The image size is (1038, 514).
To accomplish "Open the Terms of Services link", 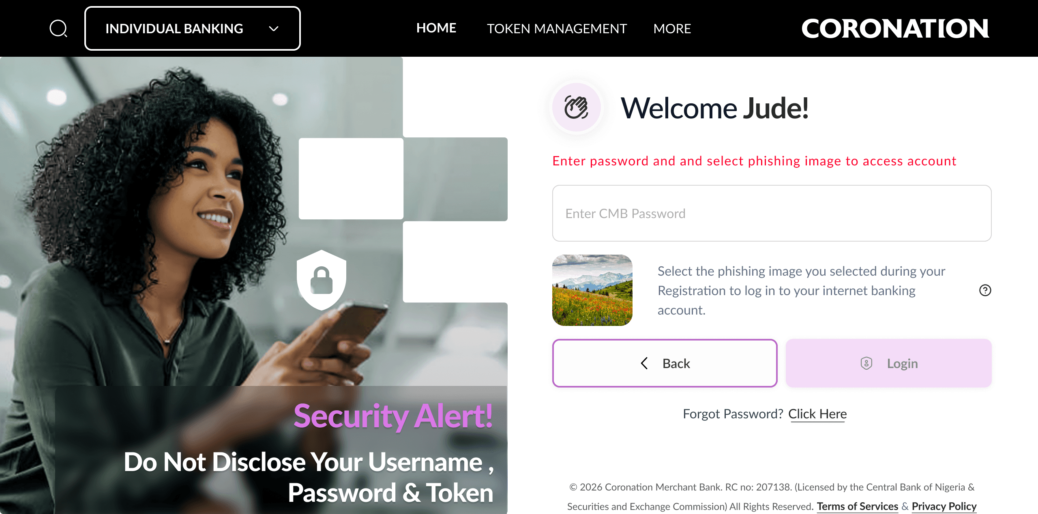I will [858, 506].
